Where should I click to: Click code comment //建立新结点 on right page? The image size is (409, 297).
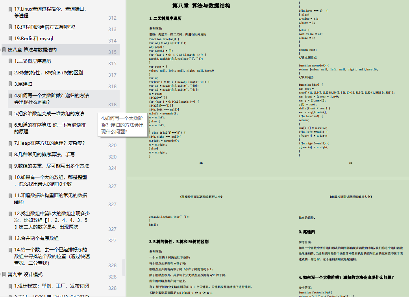(x=307, y=57)
